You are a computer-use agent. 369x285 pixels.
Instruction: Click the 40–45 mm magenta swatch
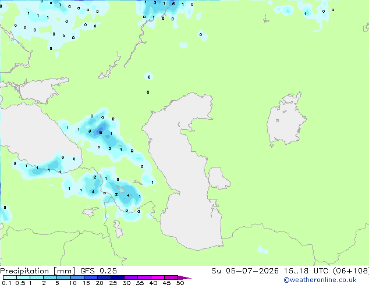158,277
